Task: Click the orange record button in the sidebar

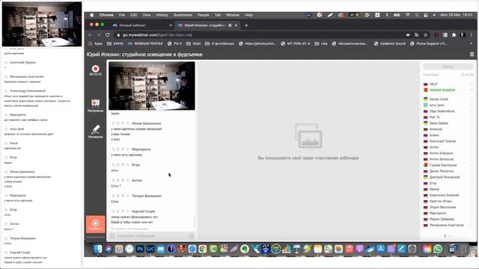Action: click(95, 224)
